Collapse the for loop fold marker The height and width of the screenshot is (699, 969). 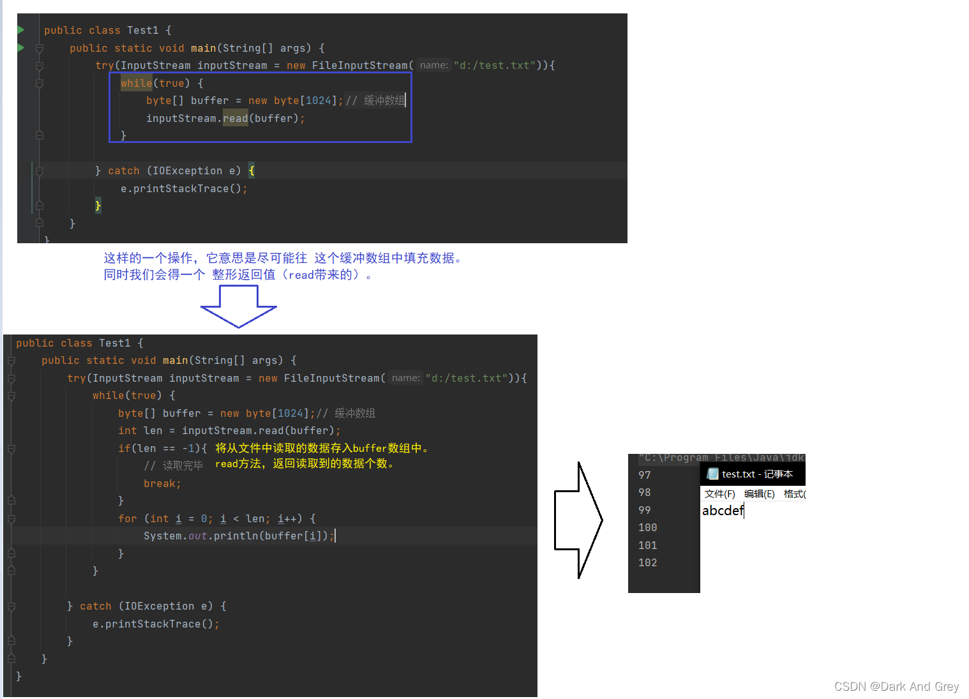(11, 519)
